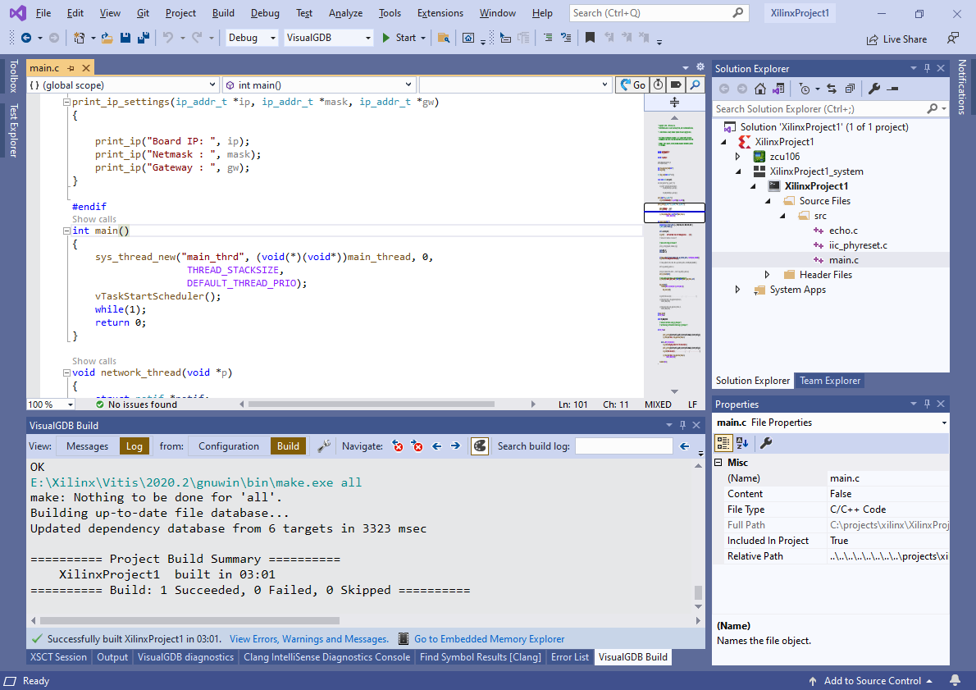
Task: Open Live Share
Action: point(897,39)
